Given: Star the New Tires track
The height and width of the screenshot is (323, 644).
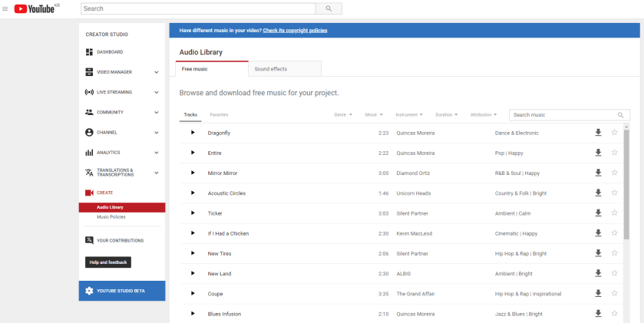Looking at the screenshot, I should pos(614,253).
